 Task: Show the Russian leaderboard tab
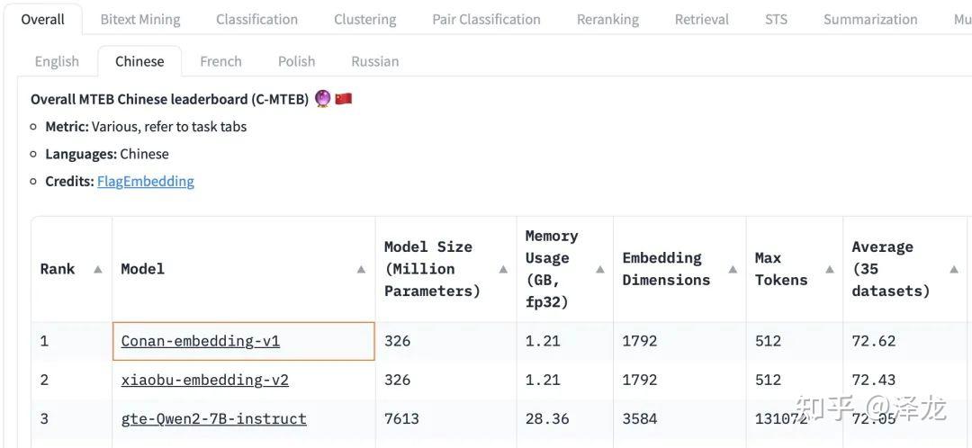[374, 61]
